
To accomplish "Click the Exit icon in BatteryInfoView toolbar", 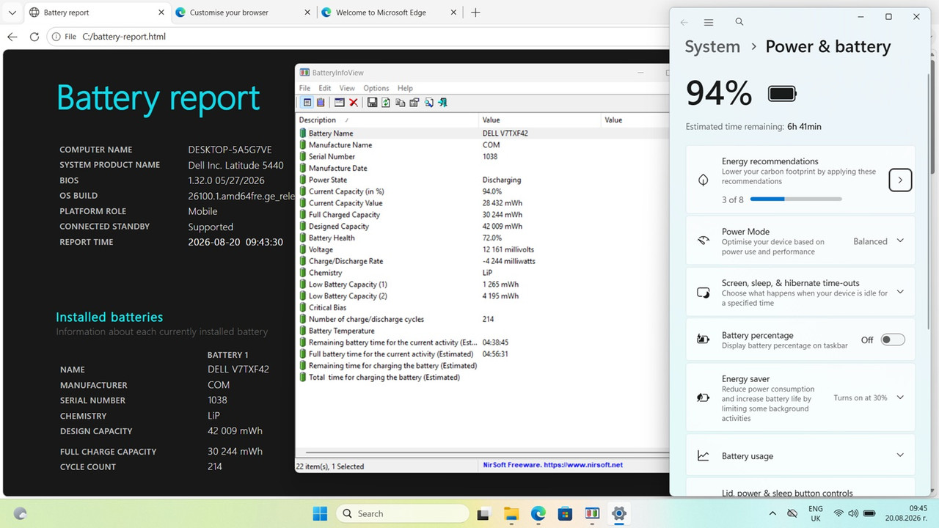I will pos(442,103).
